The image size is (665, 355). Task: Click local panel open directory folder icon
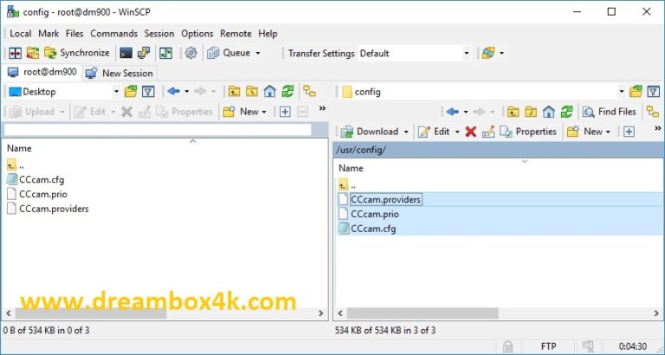tap(131, 91)
